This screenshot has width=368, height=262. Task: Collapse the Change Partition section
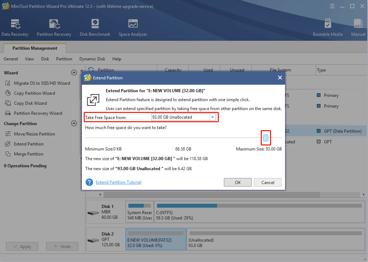(x=74, y=124)
